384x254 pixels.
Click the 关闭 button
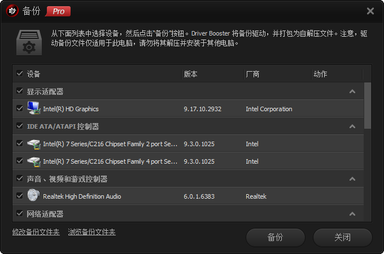pyautogui.click(x=343, y=238)
